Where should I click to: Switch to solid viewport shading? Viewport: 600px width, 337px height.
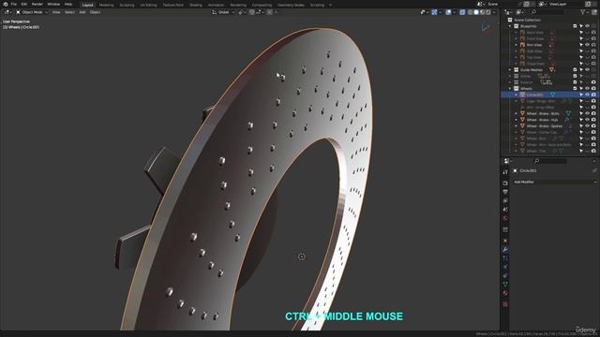pyautogui.click(x=476, y=12)
